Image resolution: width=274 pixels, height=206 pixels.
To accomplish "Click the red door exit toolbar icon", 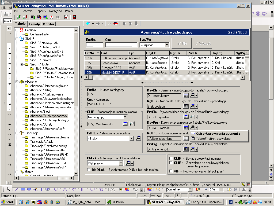I will click(x=74, y=17).
